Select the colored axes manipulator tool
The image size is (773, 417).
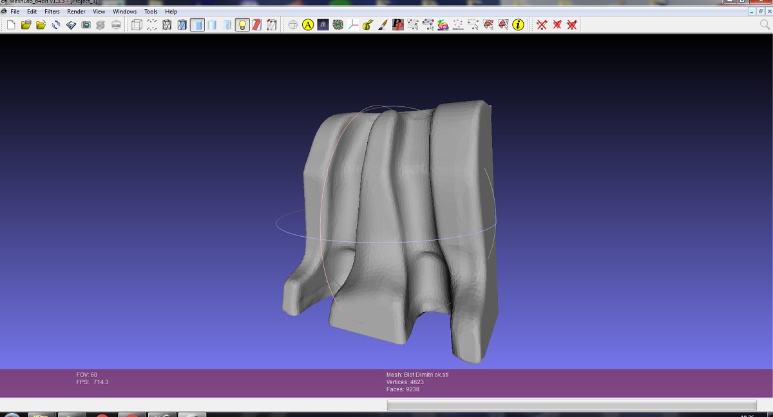tap(353, 25)
